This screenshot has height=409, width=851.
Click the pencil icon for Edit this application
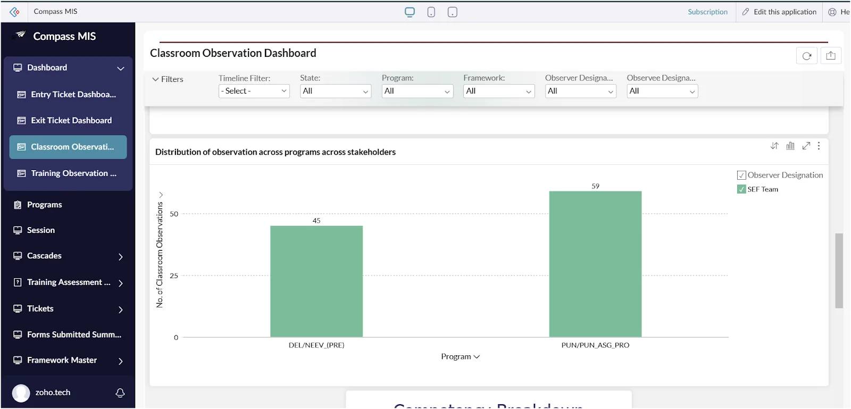point(746,12)
